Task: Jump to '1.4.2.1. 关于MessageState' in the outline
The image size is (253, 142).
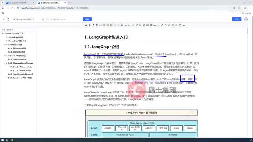Action: point(21,67)
